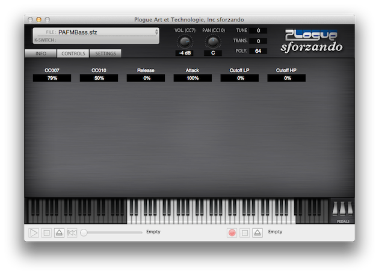Click the K-SWITCH field
379x275 pixels.
(96, 40)
